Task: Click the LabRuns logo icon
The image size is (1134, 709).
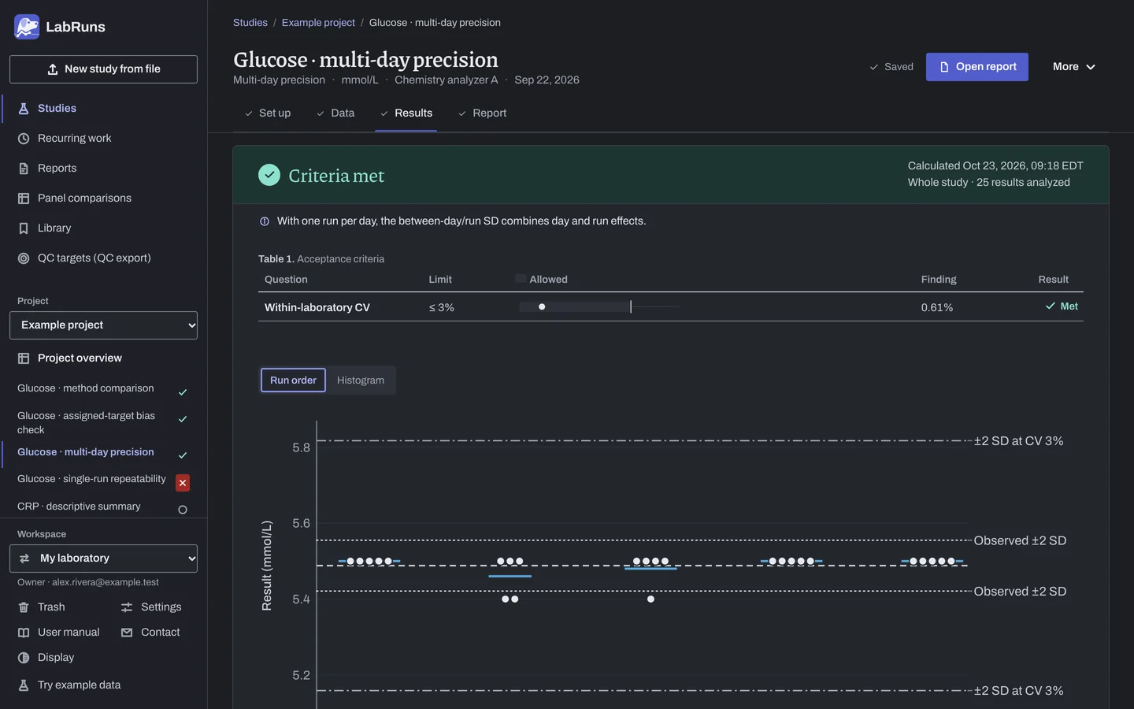Action: (27, 27)
